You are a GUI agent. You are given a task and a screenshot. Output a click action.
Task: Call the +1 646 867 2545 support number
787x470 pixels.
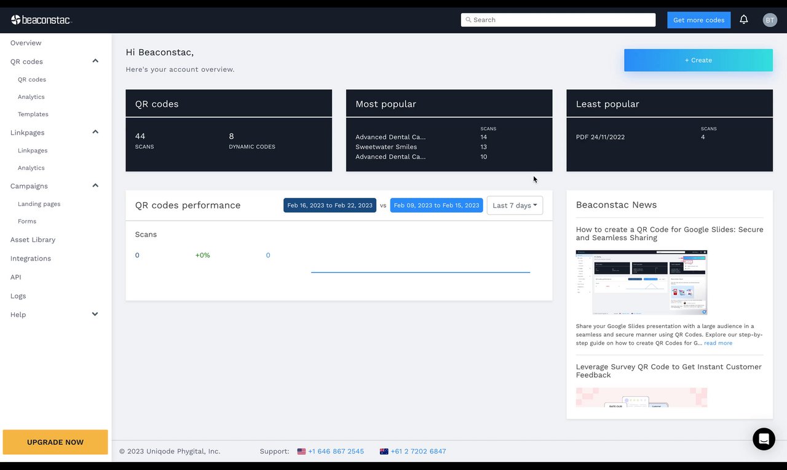click(336, 451)
